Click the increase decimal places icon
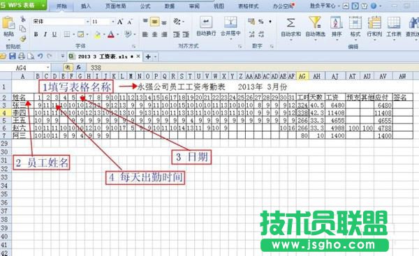The image size is (419, 256). (x=251, y=34)
